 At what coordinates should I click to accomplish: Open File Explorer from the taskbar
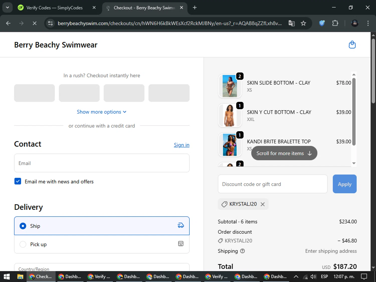[x=20, y=276]
